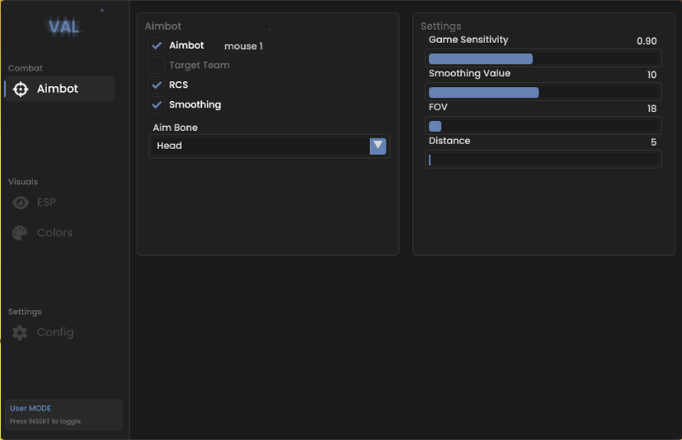Enable the Target Team checkbox
The width and height of the screenshot is (682, 440).
pos(156,65)
